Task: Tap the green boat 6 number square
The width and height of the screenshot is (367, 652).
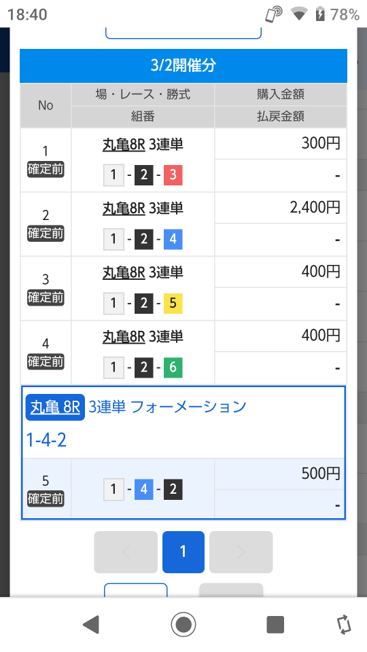Action: click(173, 367)
